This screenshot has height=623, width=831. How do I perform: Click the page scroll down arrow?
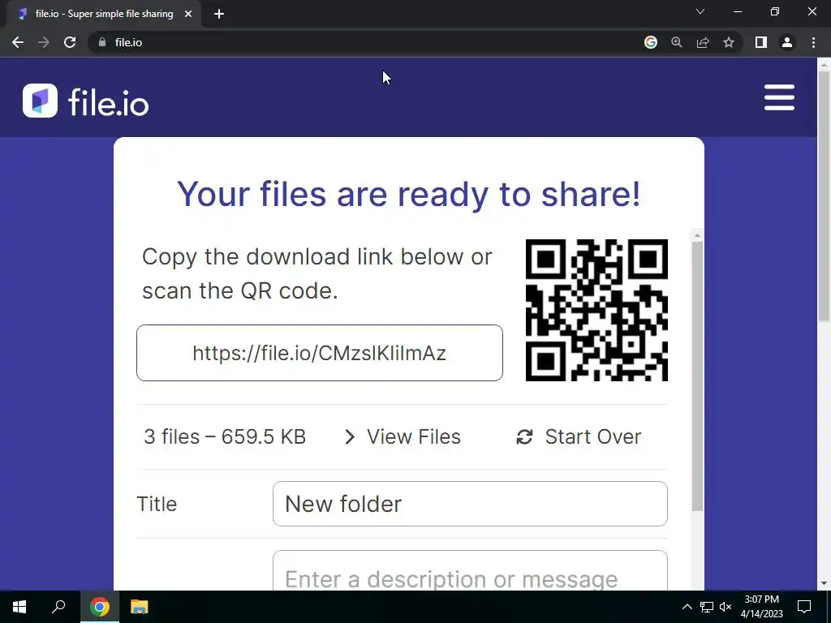click(x=824, y=583)
